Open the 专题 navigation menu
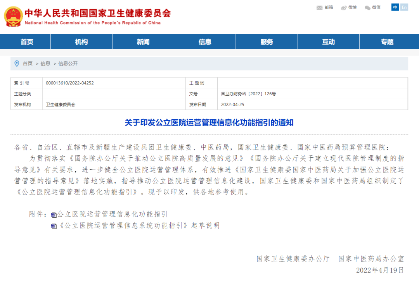 [387, 41]
